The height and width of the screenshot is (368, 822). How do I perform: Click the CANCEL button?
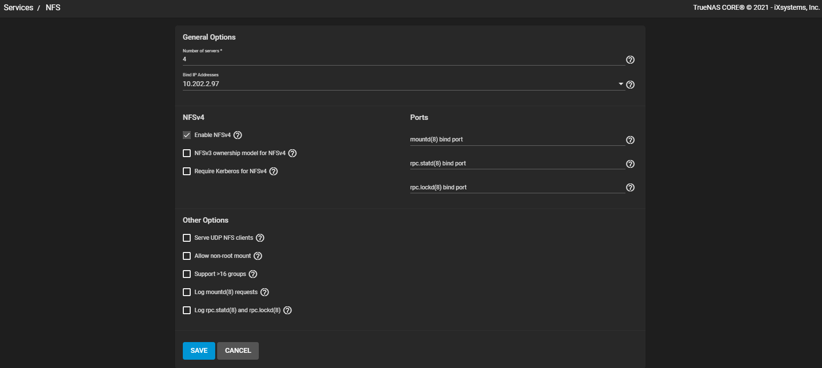point(238,350)
